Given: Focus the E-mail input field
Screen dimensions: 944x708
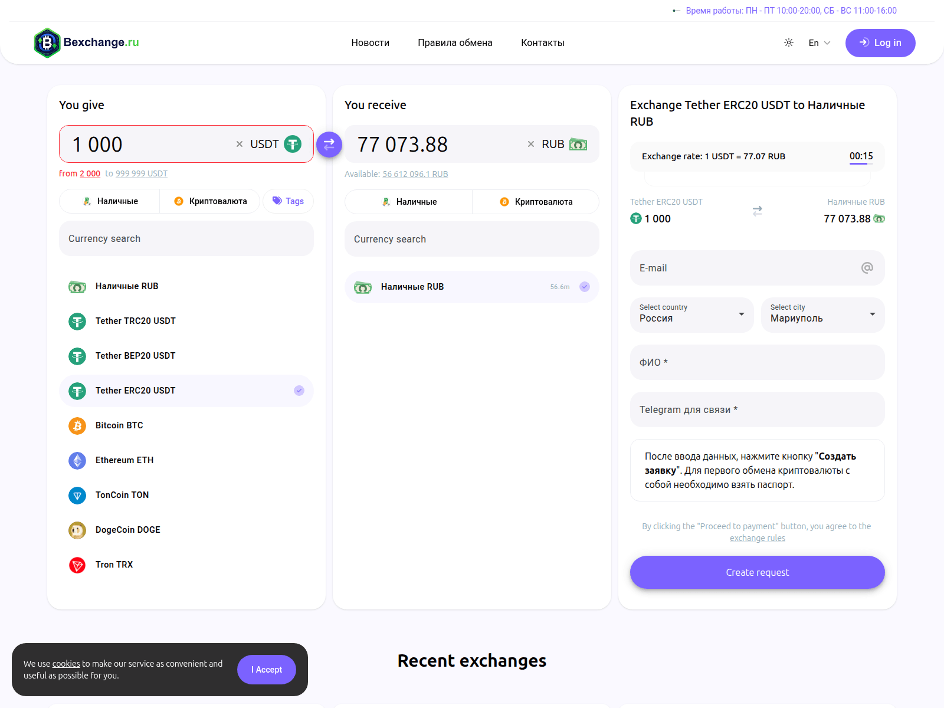Looking at the screenshot, I should [758, 268].
